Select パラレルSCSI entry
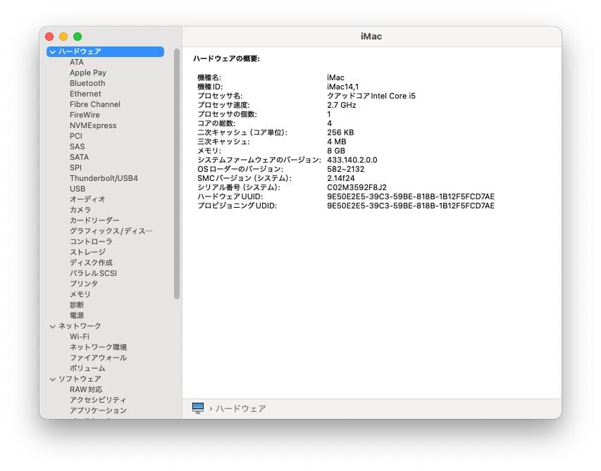Screen dimensions: 601x471 (x=93, y=273)
